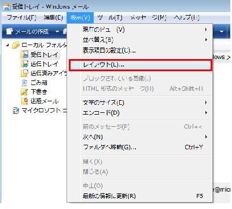Choose レイアウト from the 表示 menu
The width and height of the screenshot is (232, 209).
tap(140, 65)
